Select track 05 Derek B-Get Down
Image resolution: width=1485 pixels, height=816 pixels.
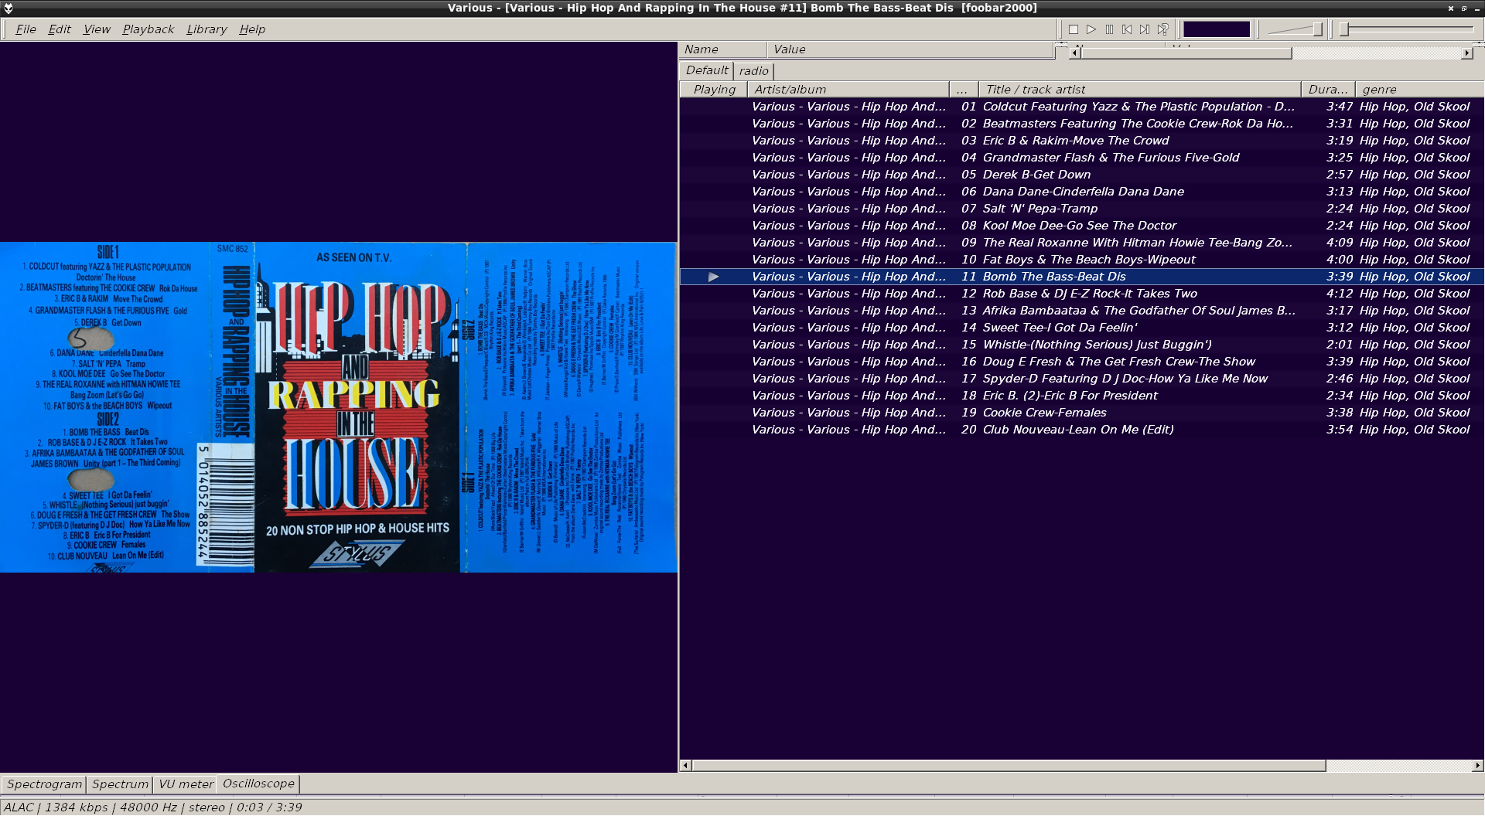[x=1082, y=175]
